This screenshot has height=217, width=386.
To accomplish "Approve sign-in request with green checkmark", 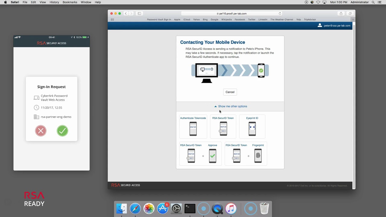I will [62, 131].
